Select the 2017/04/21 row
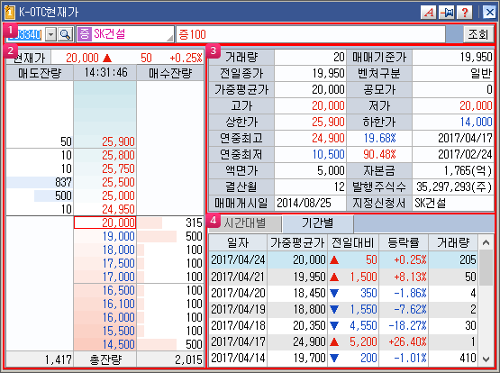The image size is (500, 373). pos(343,277)
